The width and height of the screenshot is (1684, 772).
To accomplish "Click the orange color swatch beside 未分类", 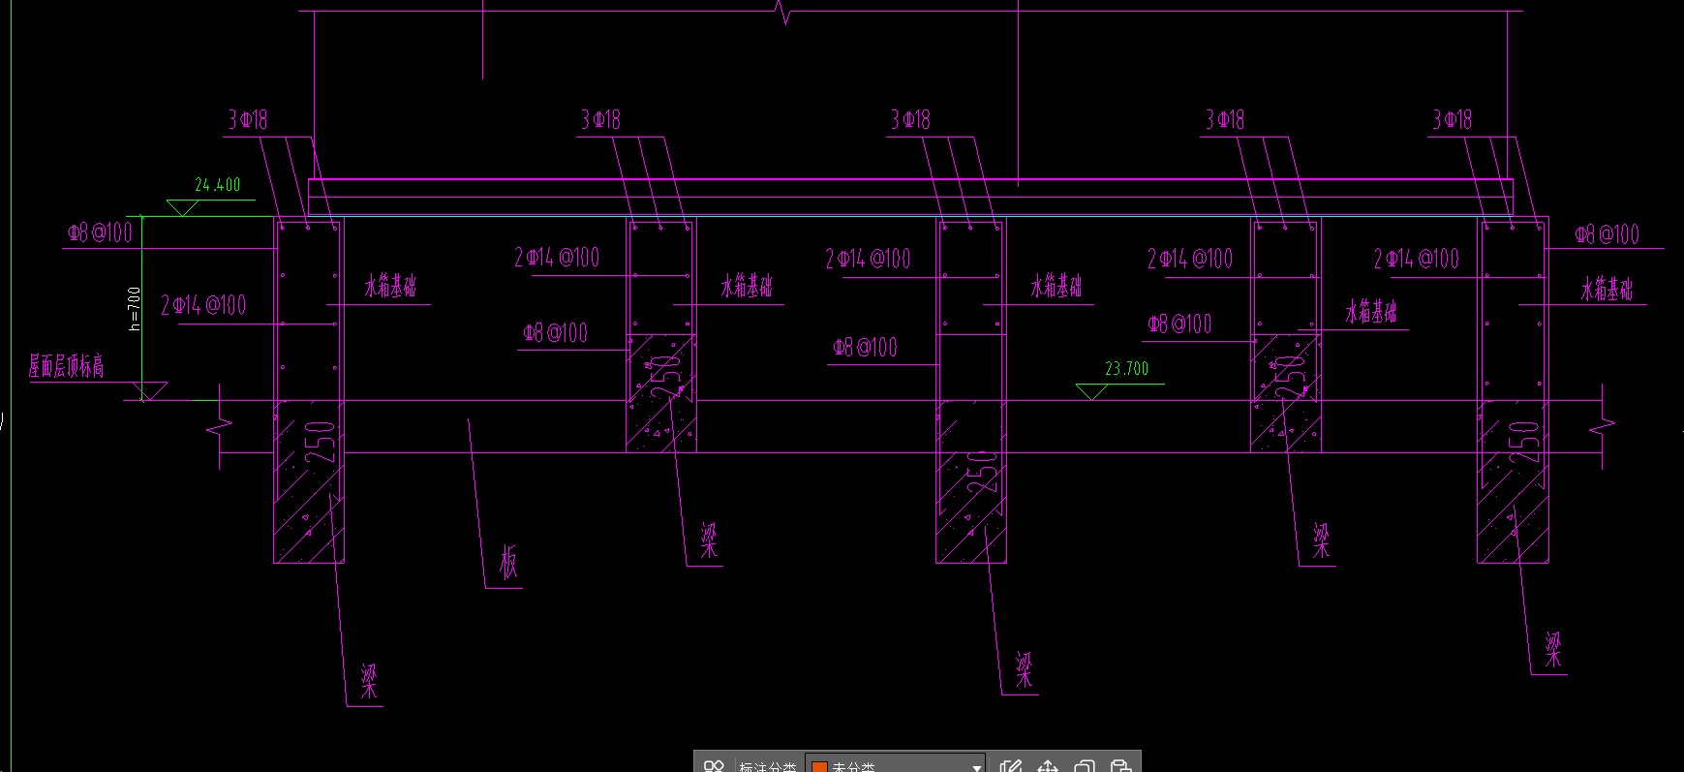I will pos(819,767).
